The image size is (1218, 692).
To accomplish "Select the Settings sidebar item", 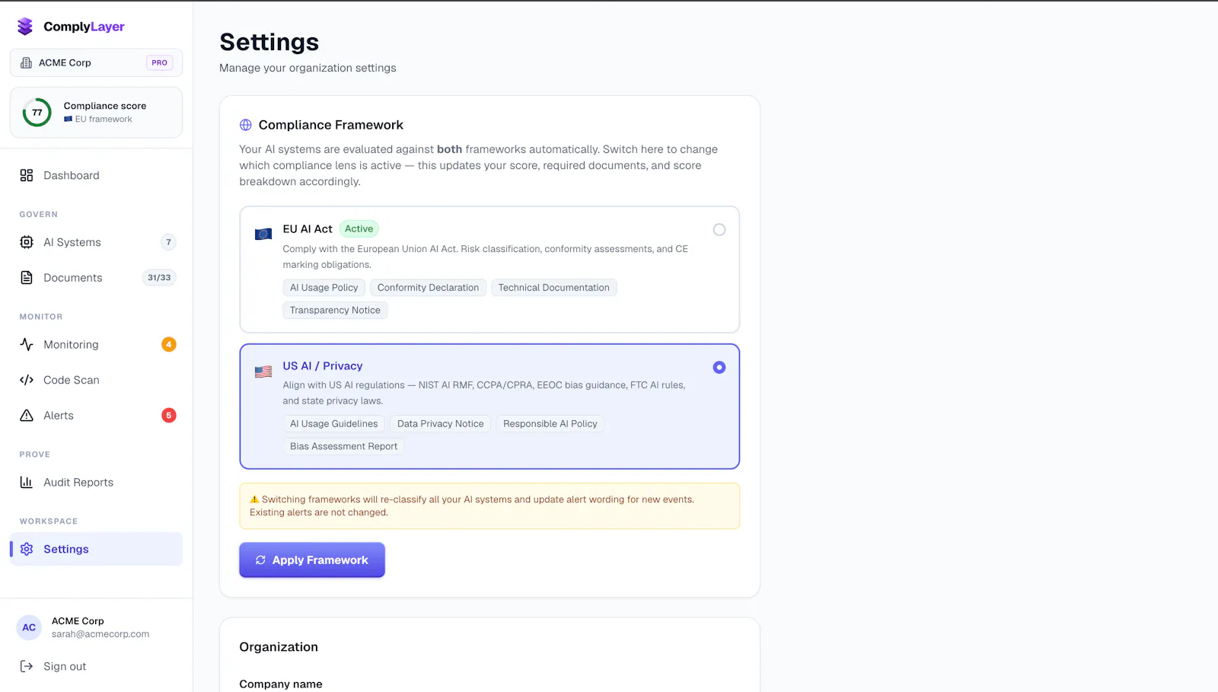I will coord(96,549).
